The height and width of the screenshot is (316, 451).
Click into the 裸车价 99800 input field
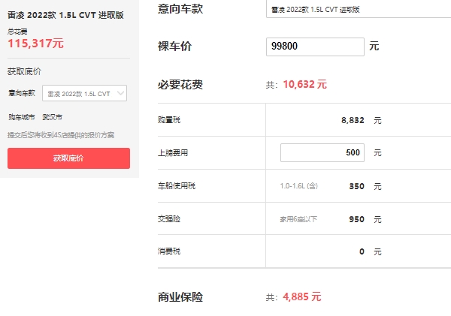[x=316, y=47]
